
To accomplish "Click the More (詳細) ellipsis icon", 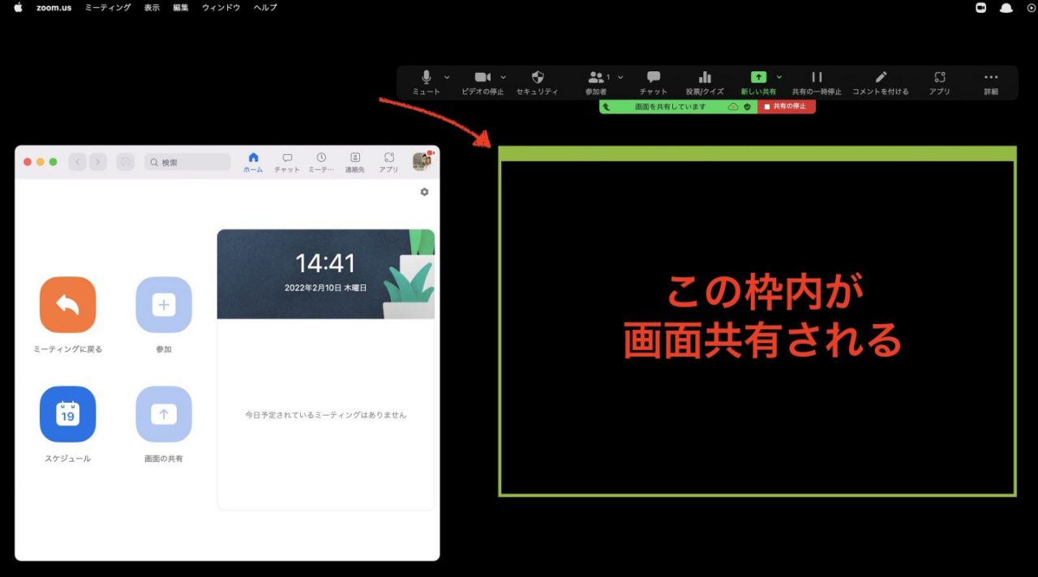I will 991,78.
